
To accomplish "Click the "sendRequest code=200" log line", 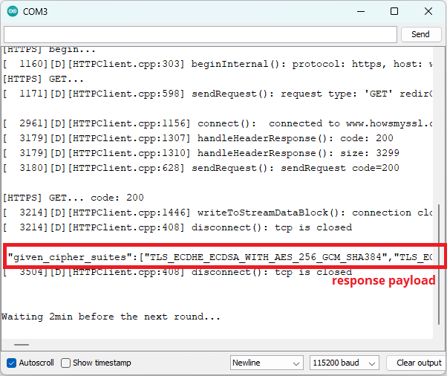I will (x=201, y=168).
